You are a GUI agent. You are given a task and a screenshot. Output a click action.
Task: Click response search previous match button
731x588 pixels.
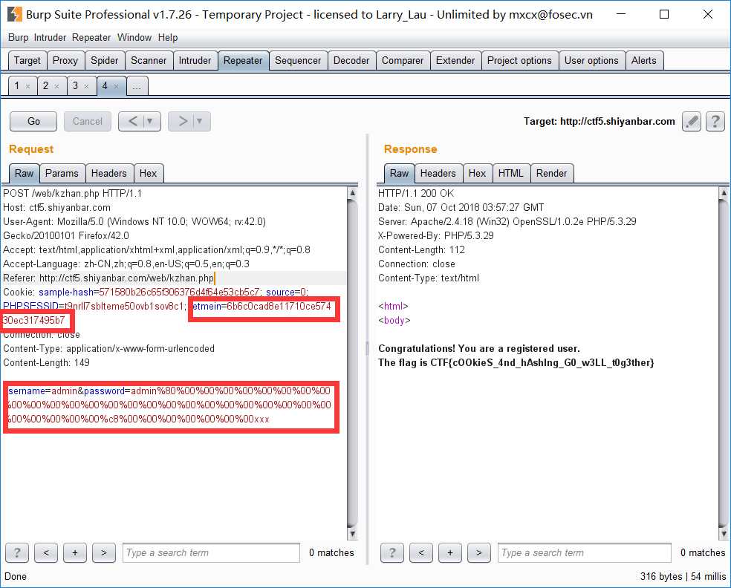[x=421, y=552]
